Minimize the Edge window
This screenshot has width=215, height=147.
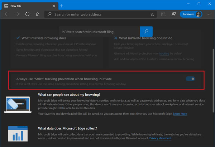[x=188, y=4]
